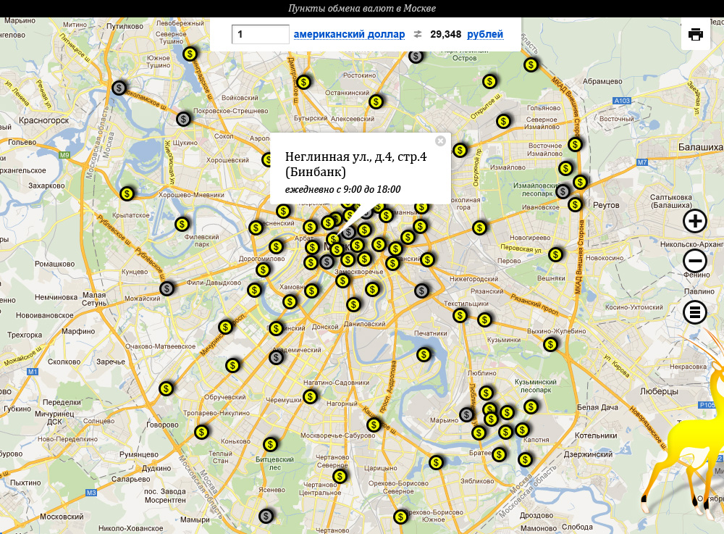
Task: Click the print map icon
Action: tap(696, 34)
